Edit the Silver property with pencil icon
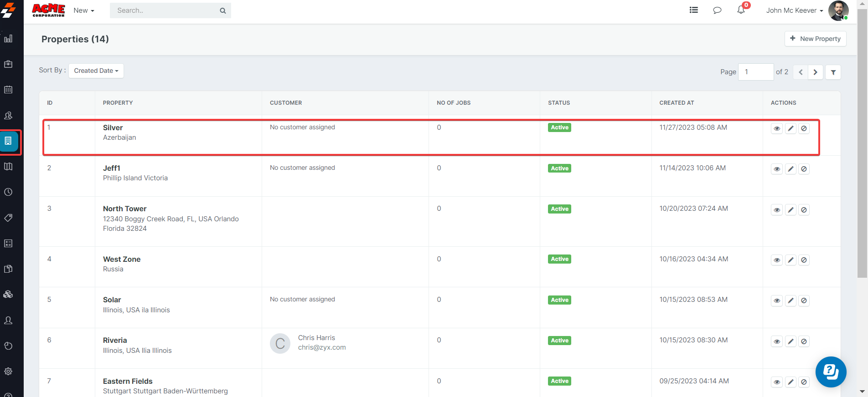This screenshot has height=397, width=868. (x=790, y=128)
